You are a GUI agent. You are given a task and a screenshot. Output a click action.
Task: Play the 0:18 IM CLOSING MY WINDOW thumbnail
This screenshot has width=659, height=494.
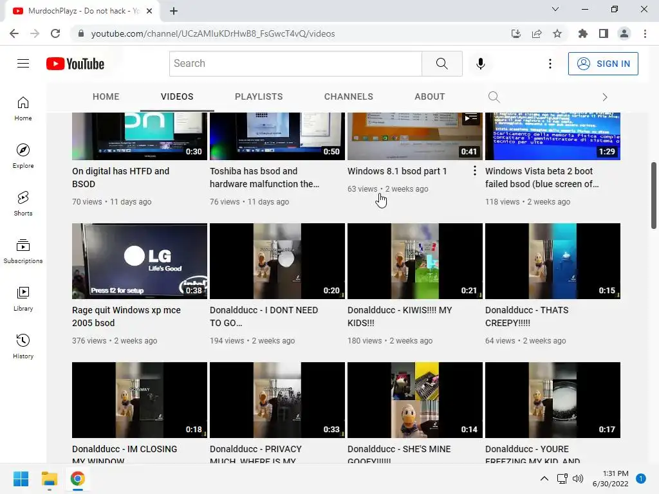click(x=140, y=400)
